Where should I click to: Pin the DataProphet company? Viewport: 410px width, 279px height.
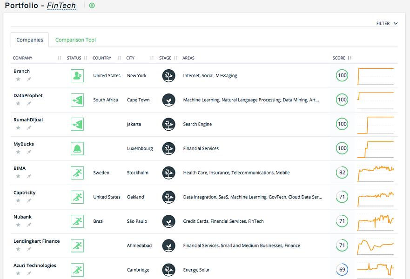coord(29,103)
